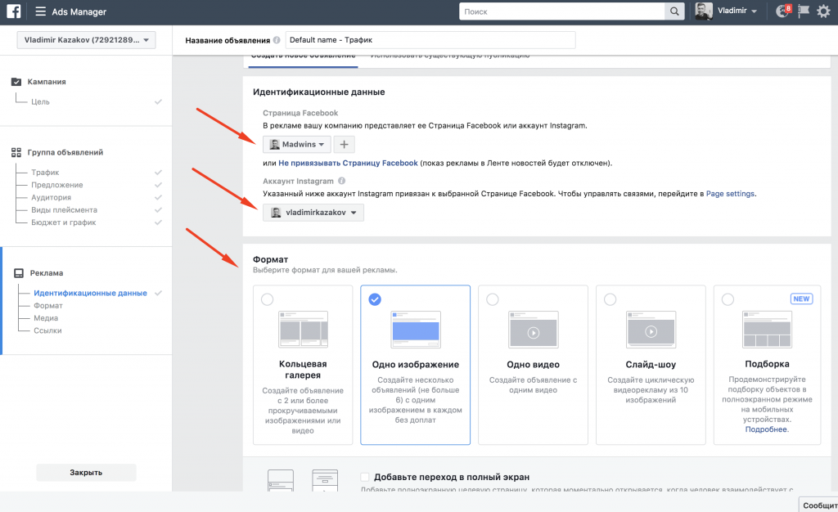Expand the Madwins page dropdown
This screenshot has height=512, width=838.
(x=296, y=145)
